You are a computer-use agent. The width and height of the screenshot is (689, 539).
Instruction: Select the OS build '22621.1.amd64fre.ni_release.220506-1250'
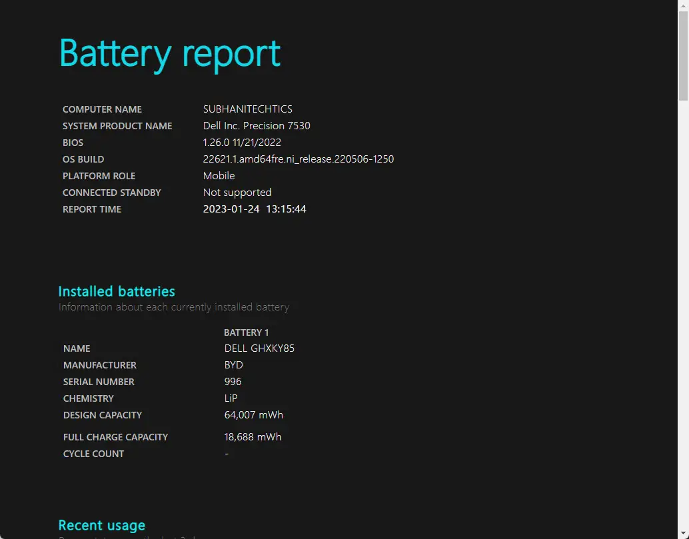point(299,159)
